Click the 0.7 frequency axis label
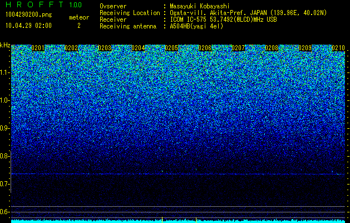 (x=4, y=184)
